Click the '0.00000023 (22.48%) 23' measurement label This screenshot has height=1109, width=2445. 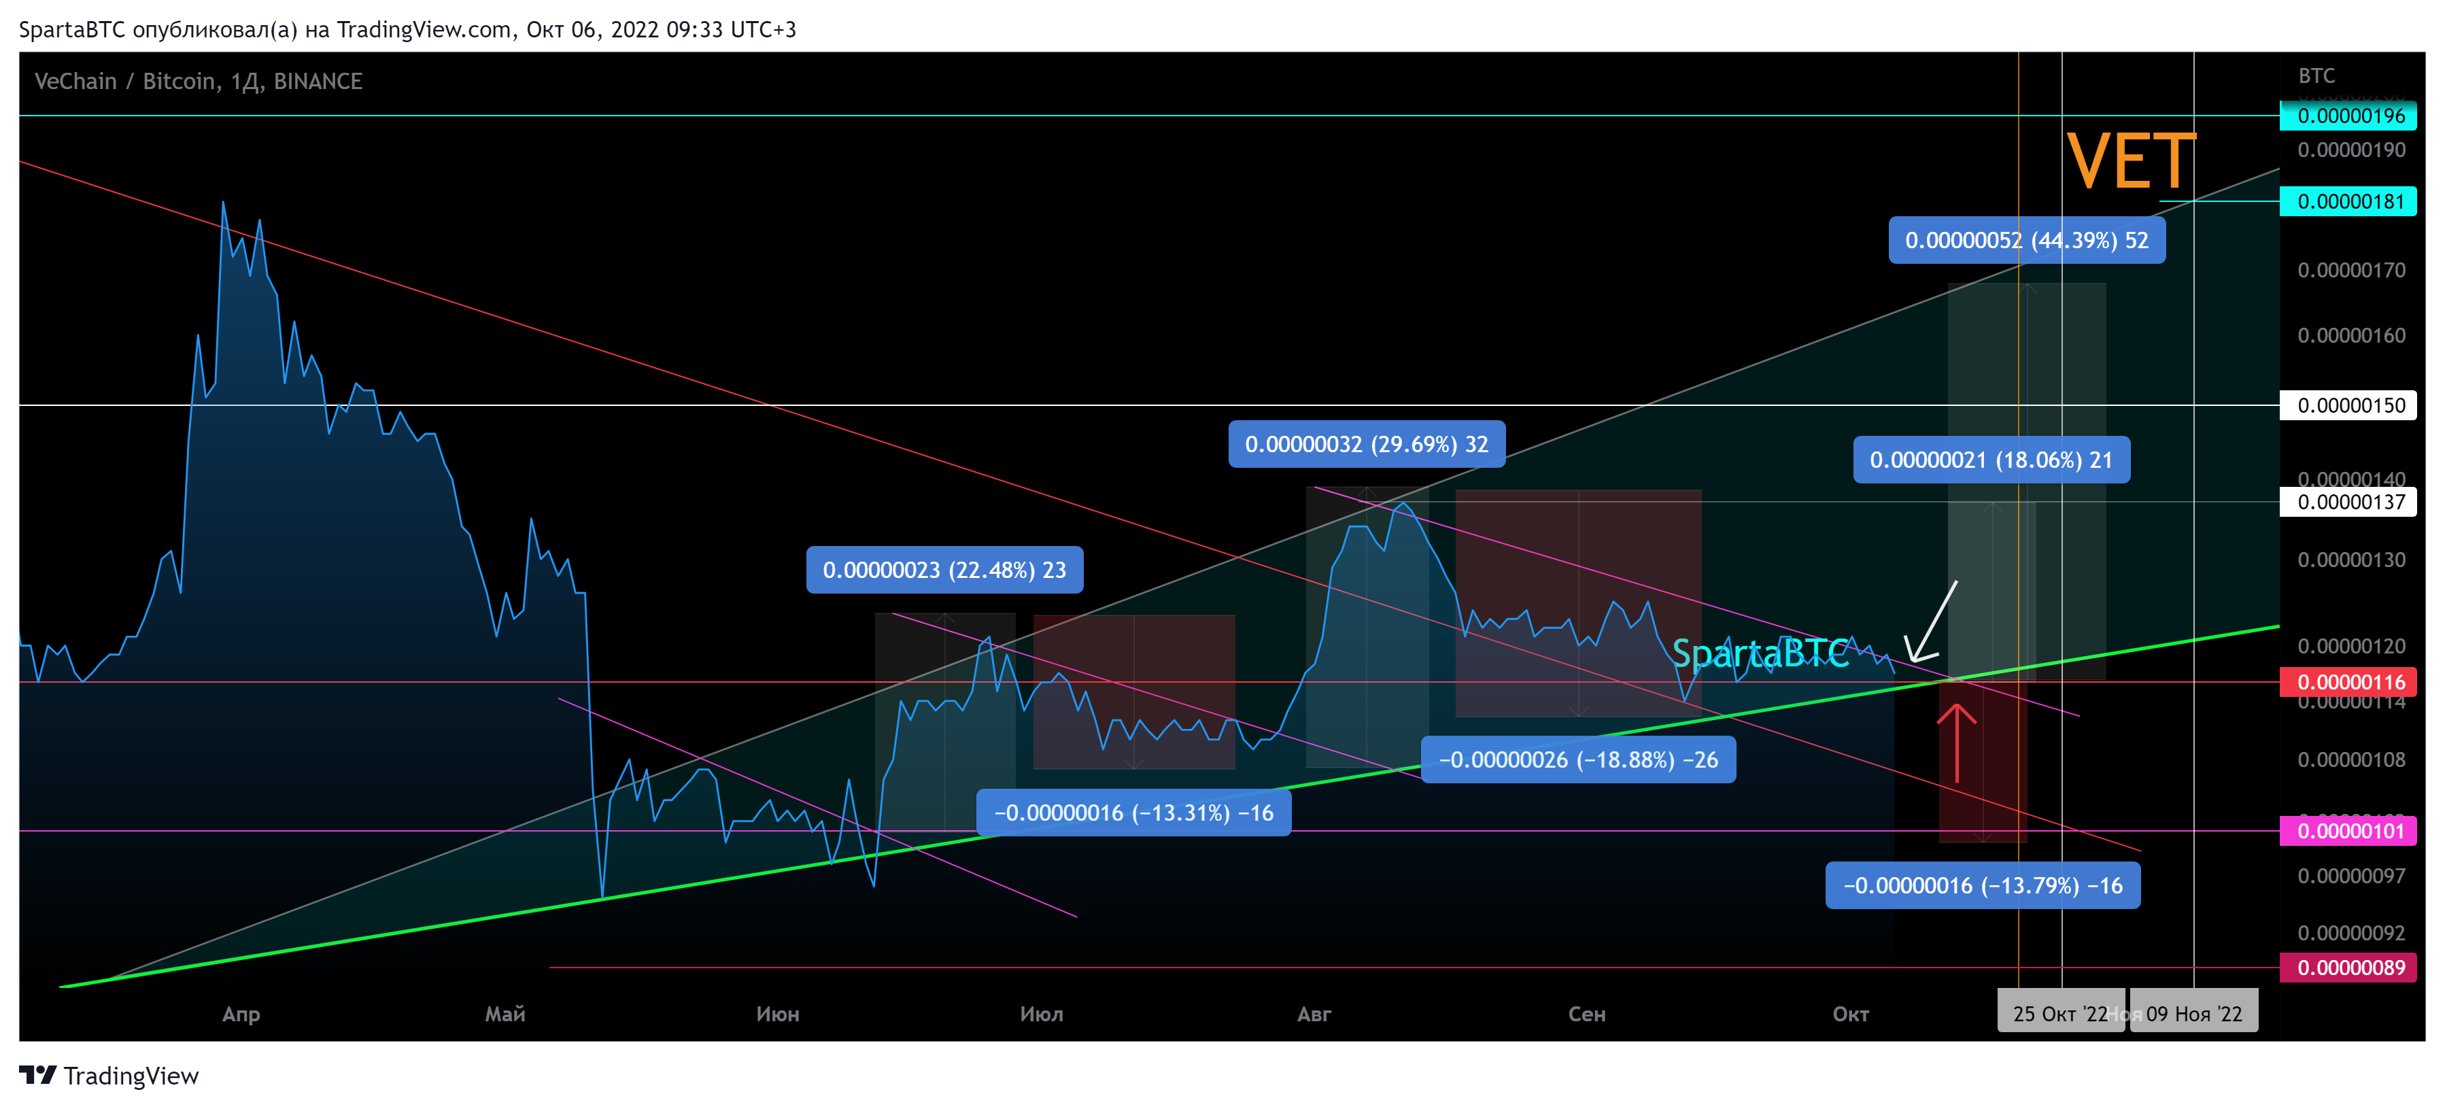(x=944, y=570)
